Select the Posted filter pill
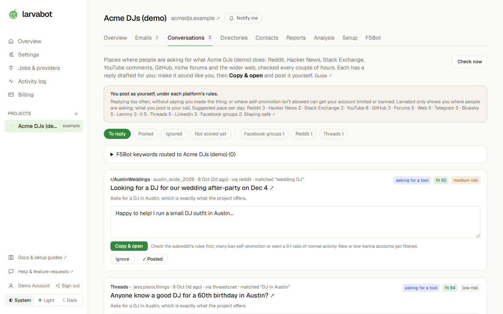This screenshot has width=503, height=314. click(x=146, y=134)
